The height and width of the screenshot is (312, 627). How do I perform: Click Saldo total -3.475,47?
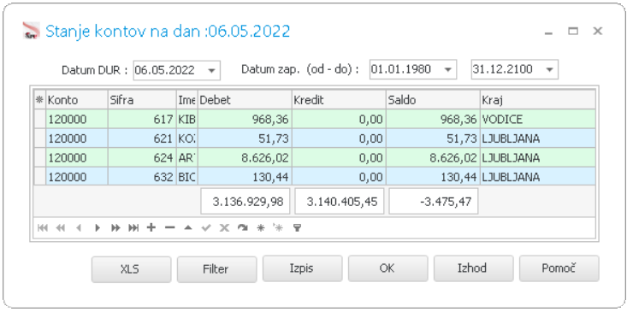434,202
